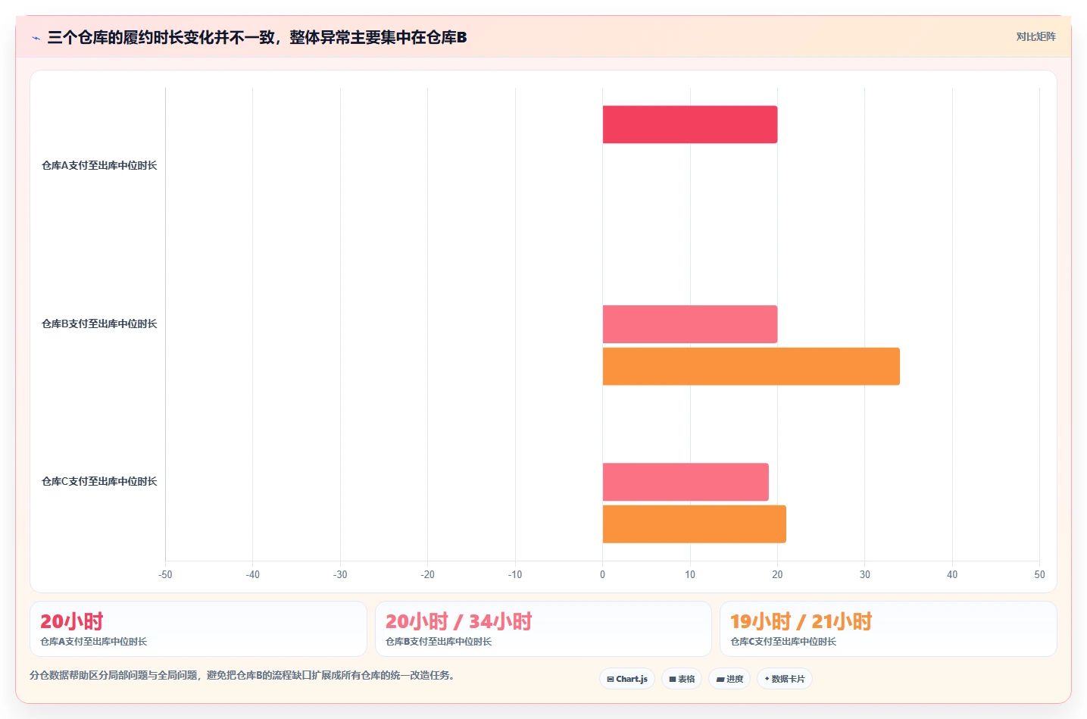Click the pink bar for 仓库C
Screen dimensions: 1087x719
click(x=686, y=482)
